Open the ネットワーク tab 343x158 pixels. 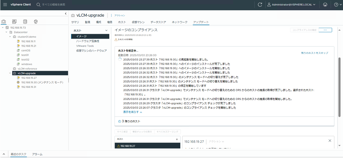point(179,22)
